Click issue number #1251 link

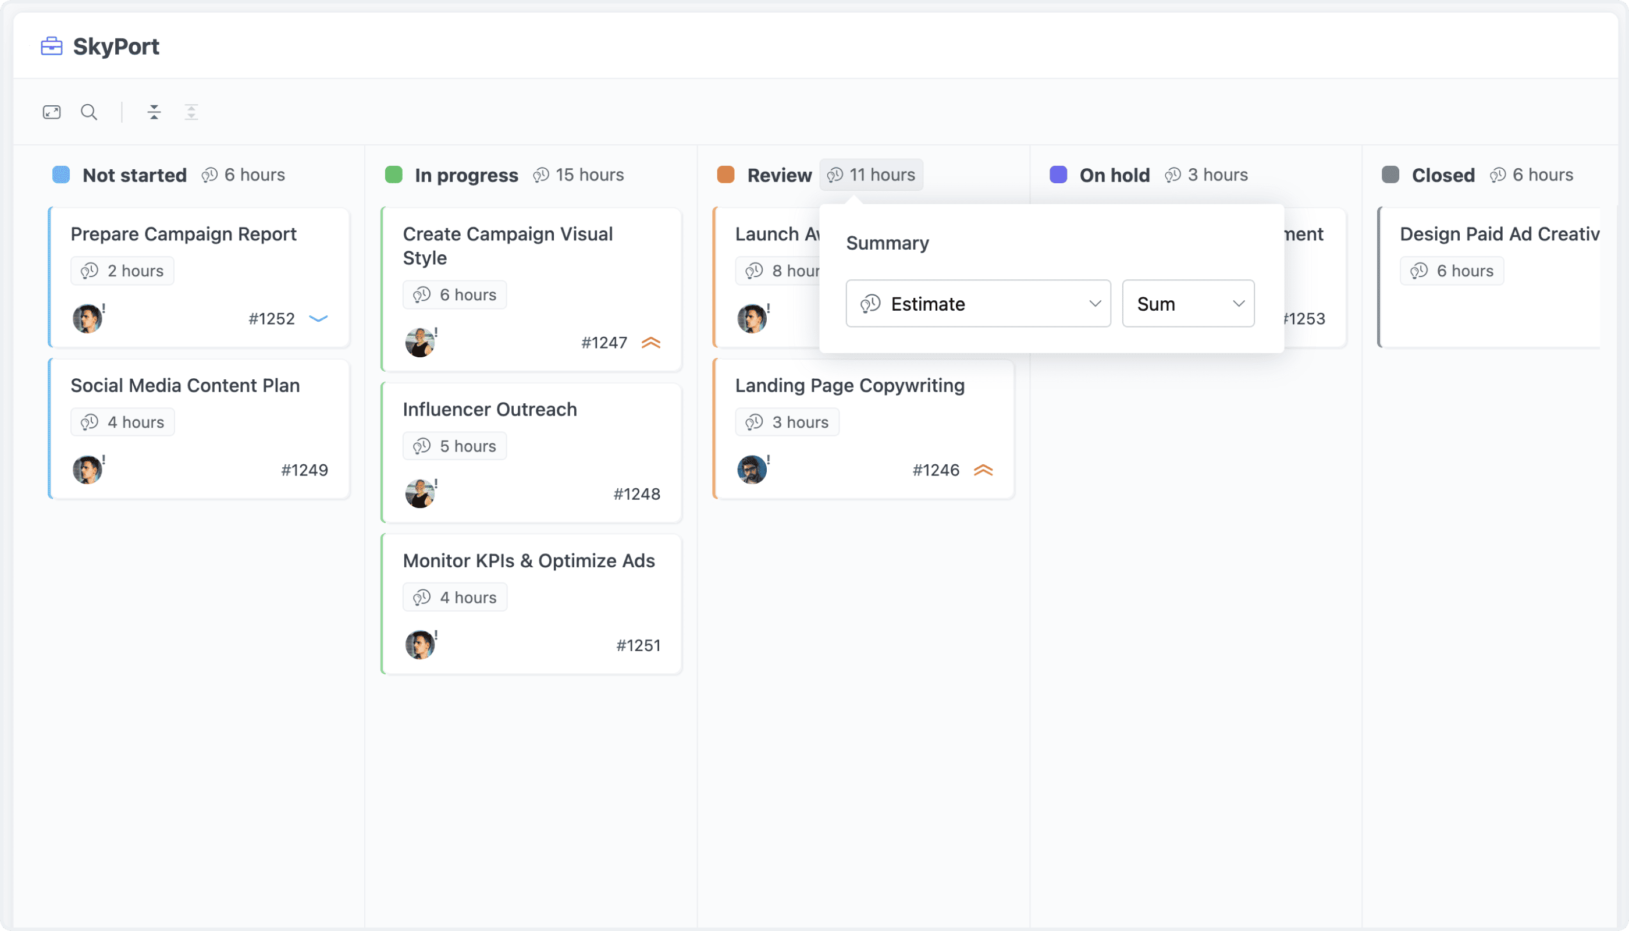(638, 646)
